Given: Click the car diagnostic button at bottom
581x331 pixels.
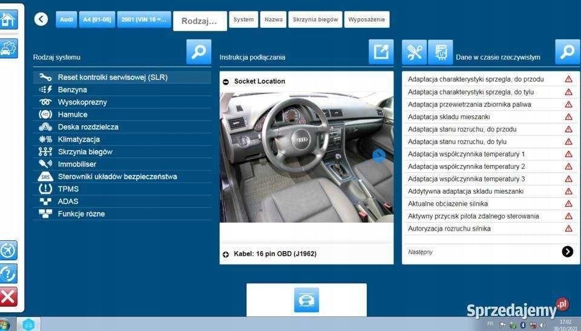Looking at the screenshot, I should [306, 300].
